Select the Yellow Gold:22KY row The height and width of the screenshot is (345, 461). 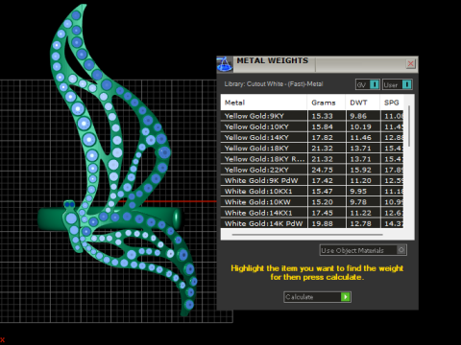point(312,170)
